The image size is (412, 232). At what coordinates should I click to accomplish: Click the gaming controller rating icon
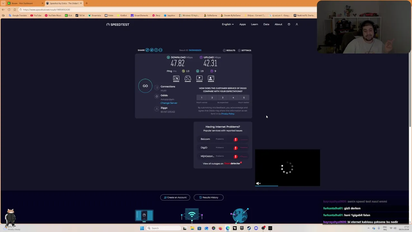pyautogui.click(x=188, y=79)
